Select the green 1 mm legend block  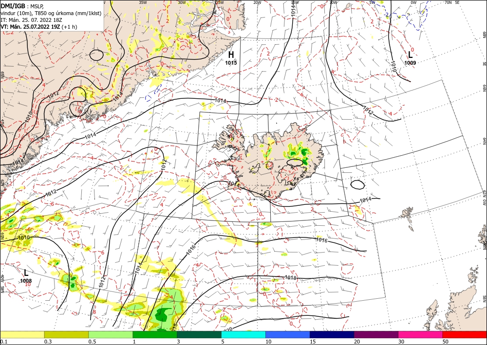click(x=155, y=334)
